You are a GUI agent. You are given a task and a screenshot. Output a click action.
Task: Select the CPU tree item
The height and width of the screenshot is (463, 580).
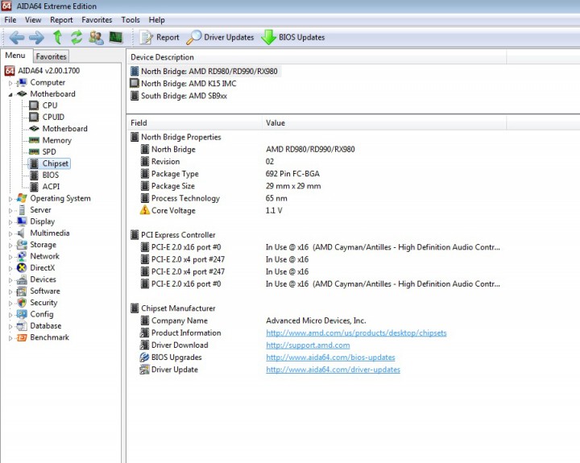pos(50,105)
